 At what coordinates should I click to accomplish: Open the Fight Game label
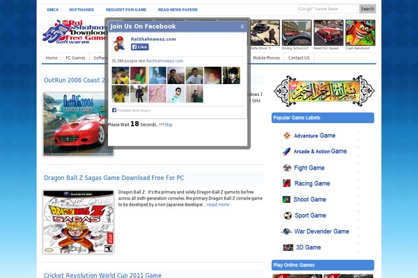[309, 168]
